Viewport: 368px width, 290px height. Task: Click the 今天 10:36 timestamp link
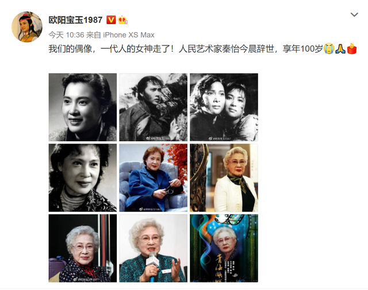tap(67, 35)
